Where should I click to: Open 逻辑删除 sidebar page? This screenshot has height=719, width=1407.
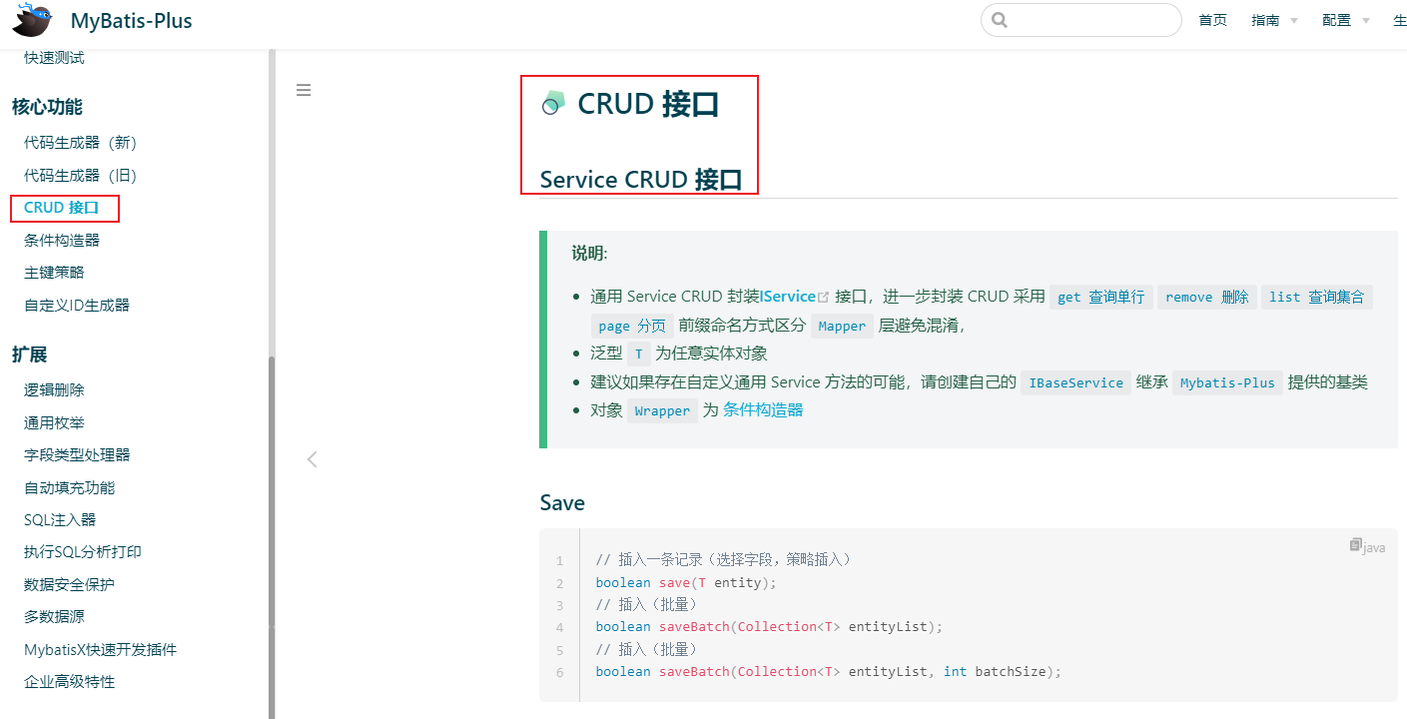(x=54, y=390)
